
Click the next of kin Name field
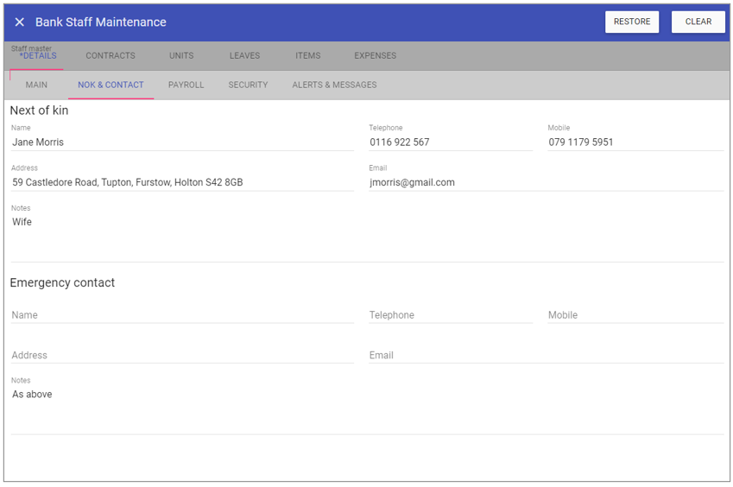[x=181, y=142]
